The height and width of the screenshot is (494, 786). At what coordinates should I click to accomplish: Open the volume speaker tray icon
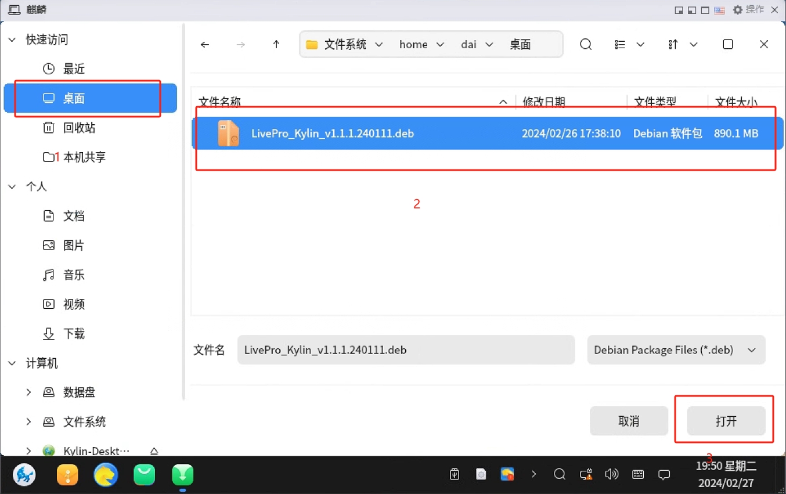(x=611, y=474)
